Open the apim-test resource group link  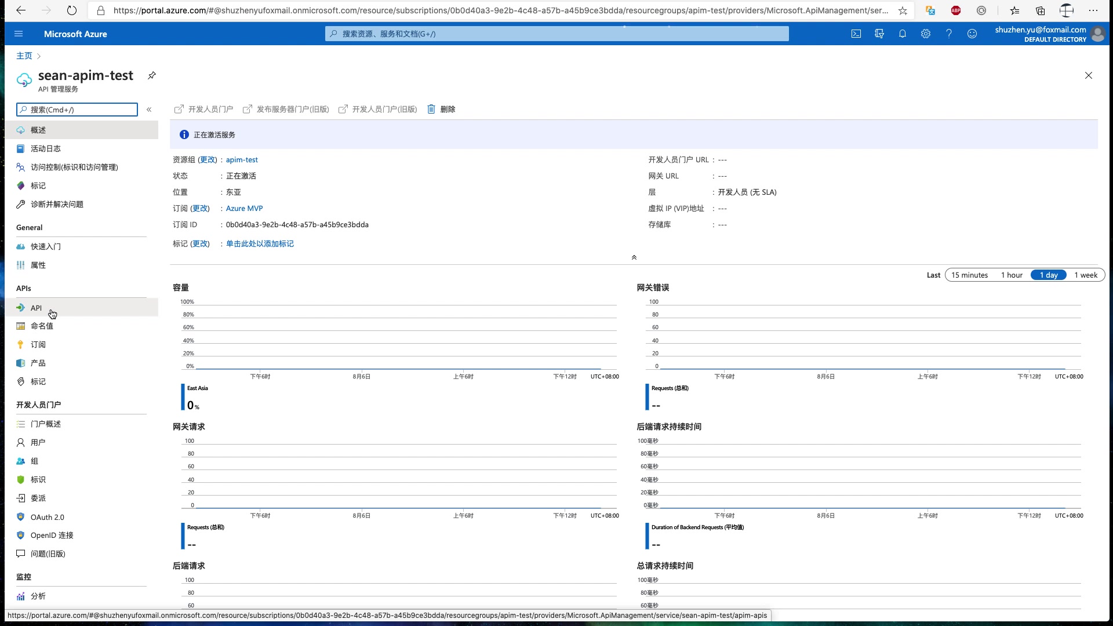click(x=242, y=159)
